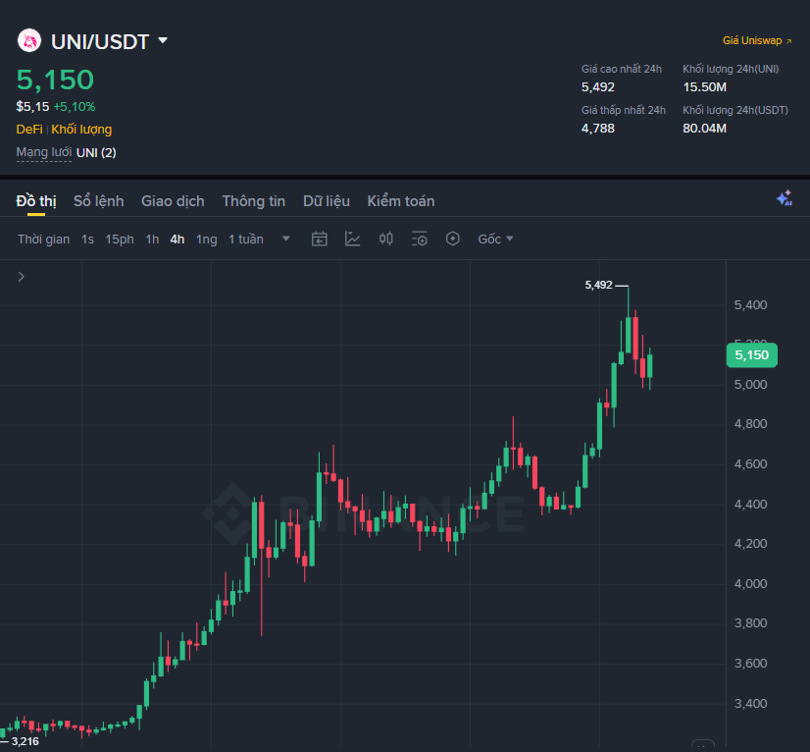
Task: Click the Giá thấp nhất 24h value 4,788
Action: pyautogui.click(x=598, y=129)
